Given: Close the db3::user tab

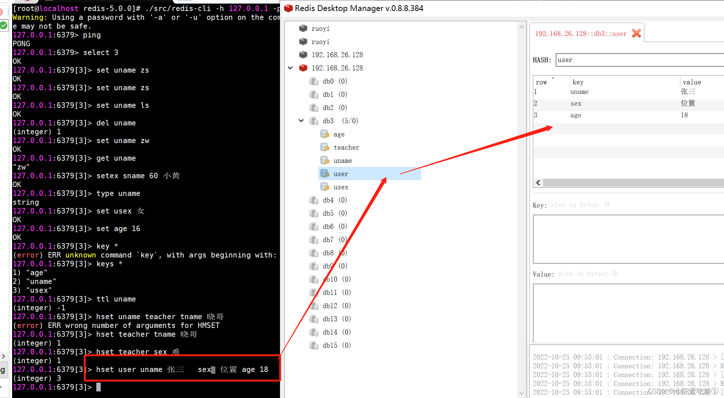Looking at the screenshot, I should (x=637, y=33).
